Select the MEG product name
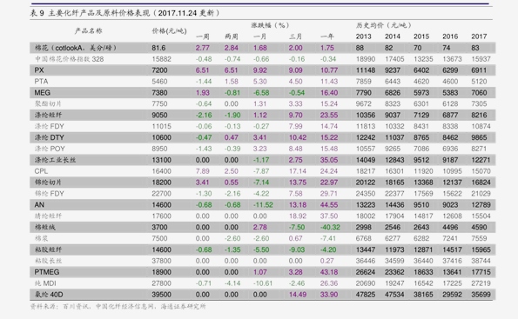 tap(43, 93)
